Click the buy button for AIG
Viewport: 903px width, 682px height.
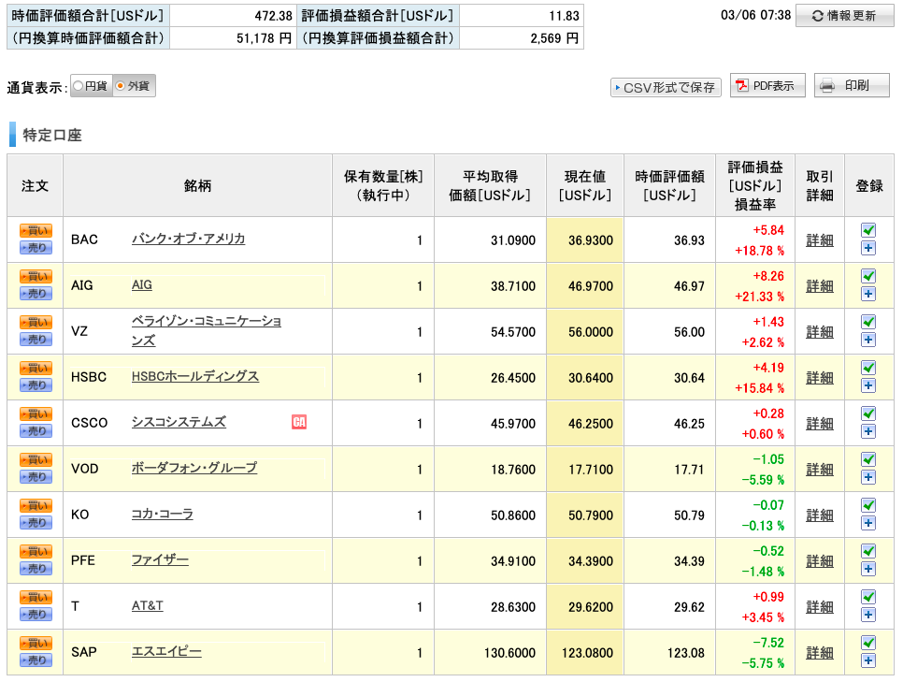pyautogui.click(x=36, y=277)
